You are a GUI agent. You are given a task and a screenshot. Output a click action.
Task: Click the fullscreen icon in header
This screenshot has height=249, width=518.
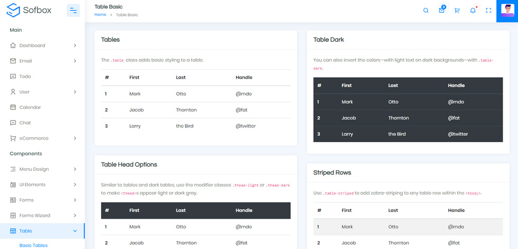488,11
